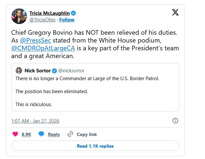Click the 8.9K likes count
205x159 pixels.
(x=26, y=134)
